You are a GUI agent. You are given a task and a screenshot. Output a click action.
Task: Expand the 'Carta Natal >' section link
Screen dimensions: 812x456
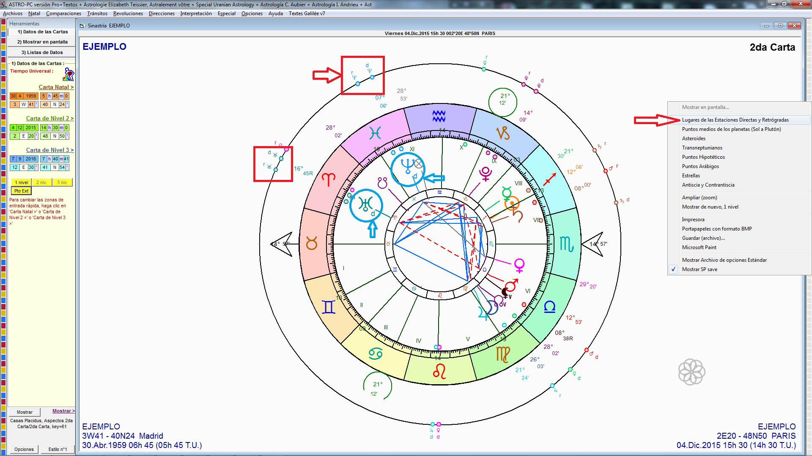[56, 87]
